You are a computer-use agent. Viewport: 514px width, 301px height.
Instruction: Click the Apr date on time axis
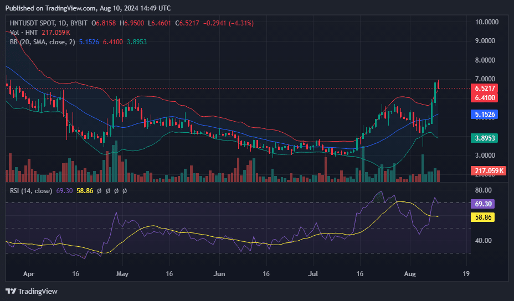coord(29,274)
